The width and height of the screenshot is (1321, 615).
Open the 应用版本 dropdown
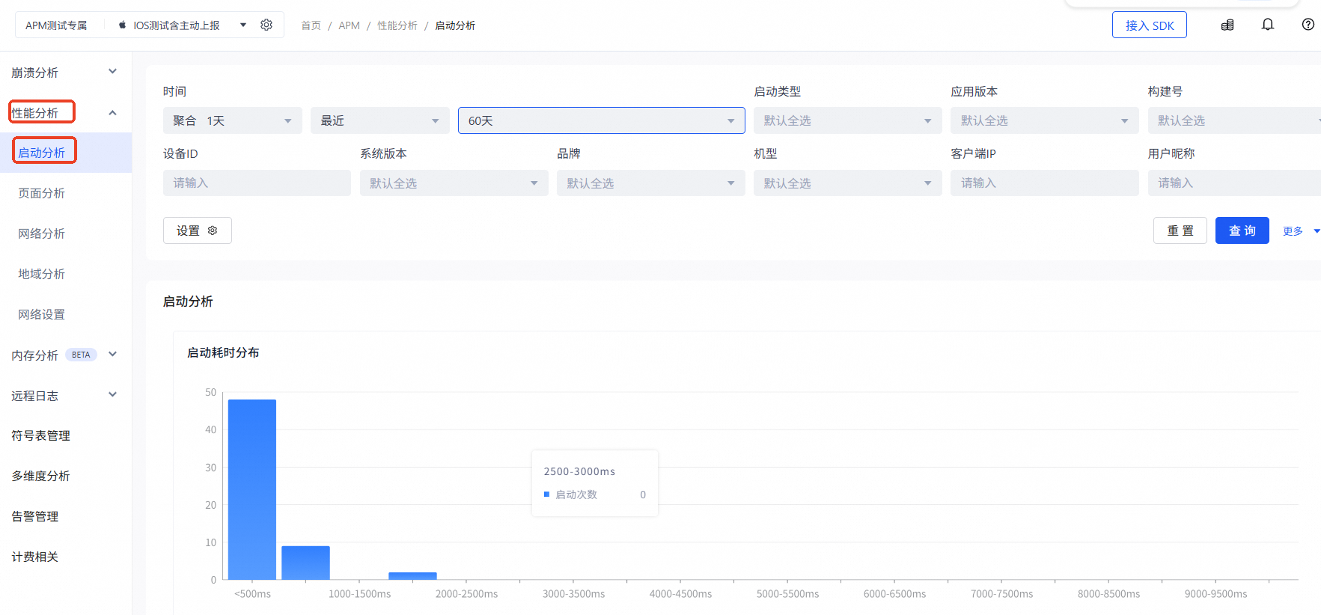click(x=1043, y=120)
